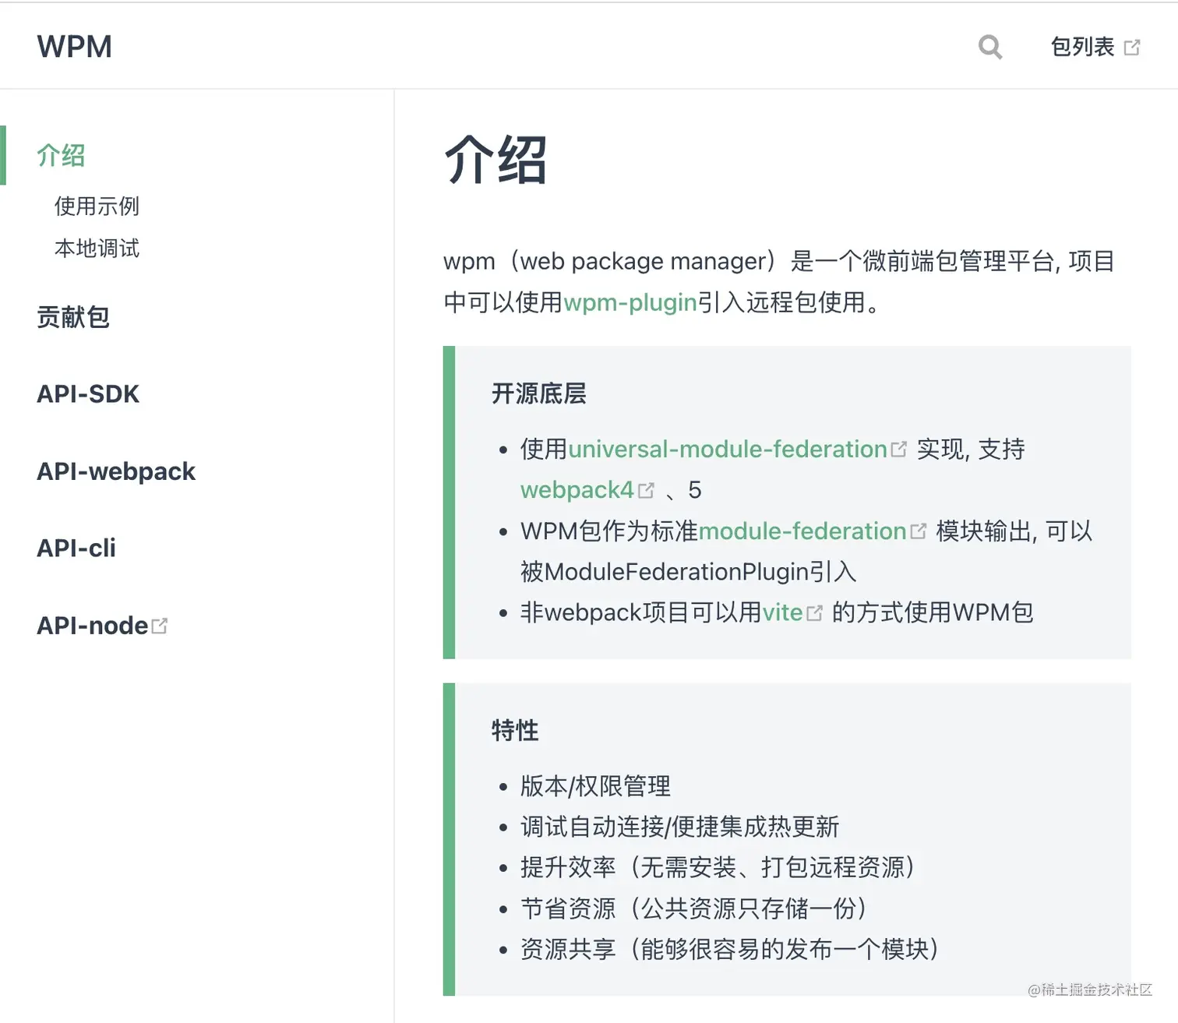Select 使用示例 in the sidebar
This screenshot has width=1178, height=1023.
[x=95, y=206]
